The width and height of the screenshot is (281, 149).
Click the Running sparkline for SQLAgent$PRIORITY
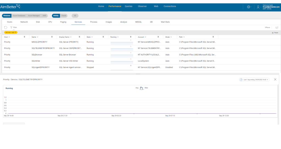pyautogui.click(x=122, y=68)
